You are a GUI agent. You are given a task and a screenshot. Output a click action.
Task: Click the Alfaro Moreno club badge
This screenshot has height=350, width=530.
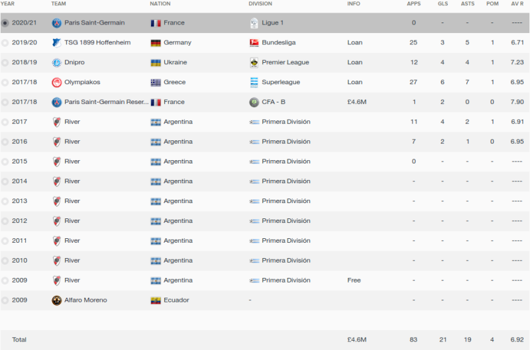click(x=56, y=300)
